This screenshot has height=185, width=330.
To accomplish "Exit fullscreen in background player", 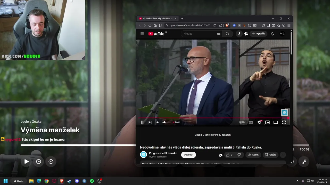I will (304, 161).
